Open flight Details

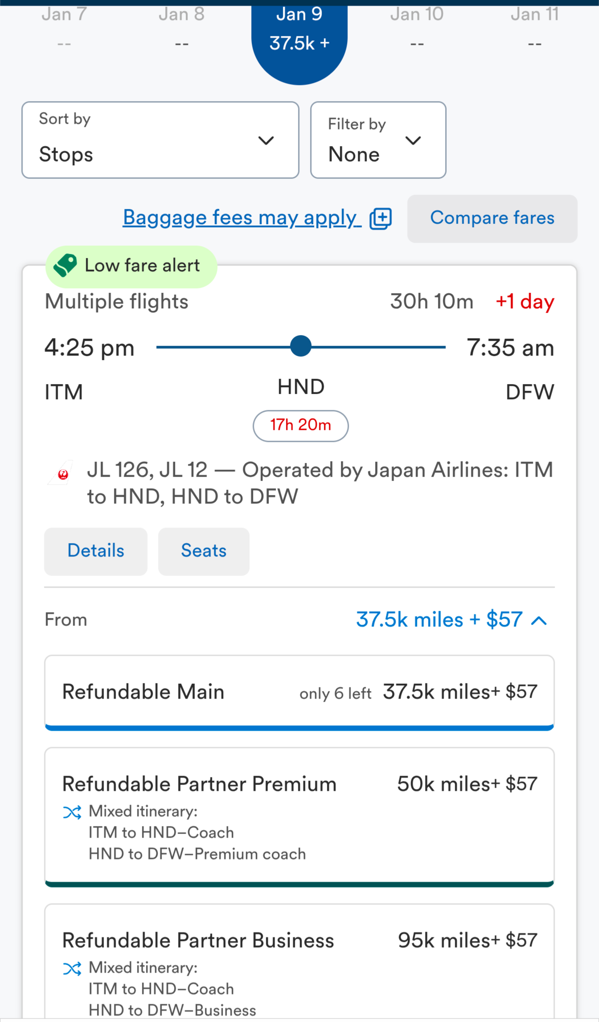pyautogui.click(x=96, y=551)
